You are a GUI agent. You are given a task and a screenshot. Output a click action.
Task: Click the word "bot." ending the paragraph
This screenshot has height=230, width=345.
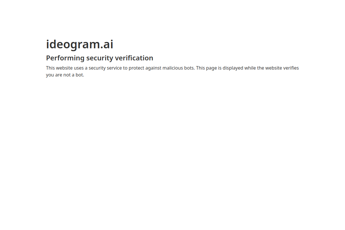pyautogui.click(x=80, y=75)
